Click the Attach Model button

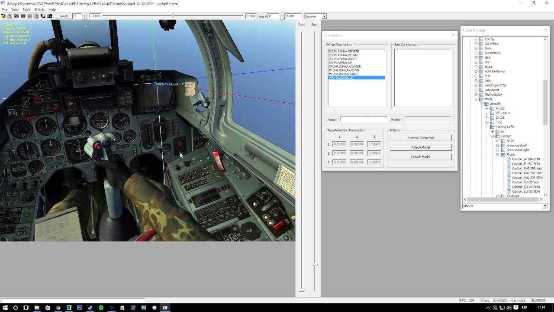(421, 147)
